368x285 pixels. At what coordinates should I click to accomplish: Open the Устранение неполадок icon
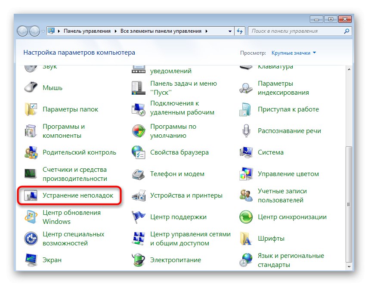click(x=31, y=195)
